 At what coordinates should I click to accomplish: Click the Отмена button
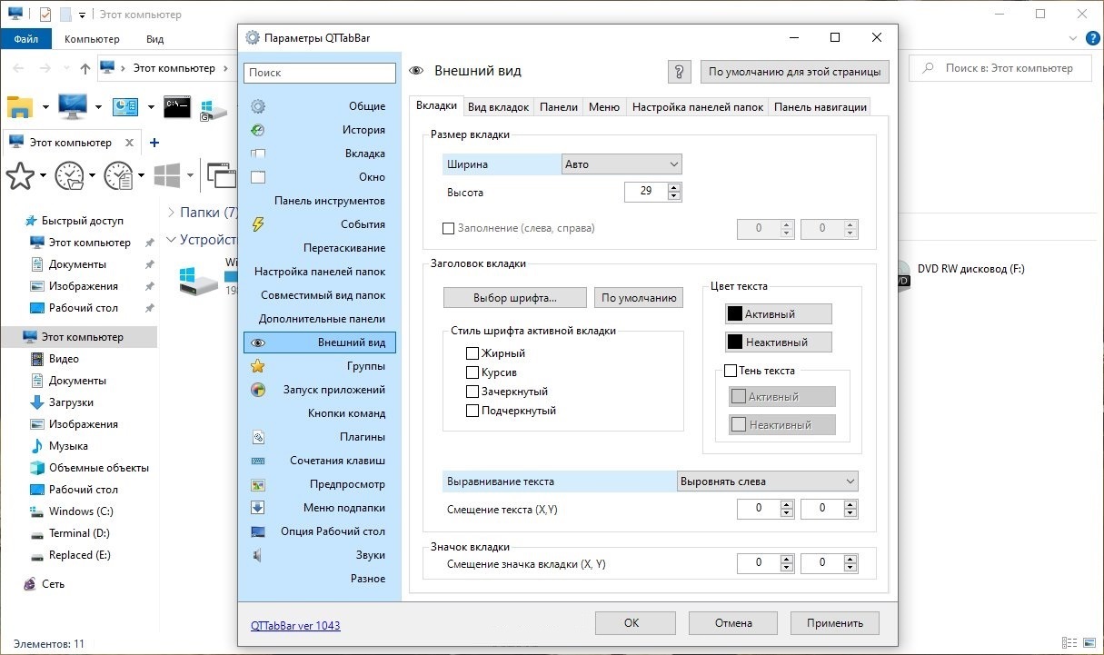pyautogui.click(x=733, y=623)
